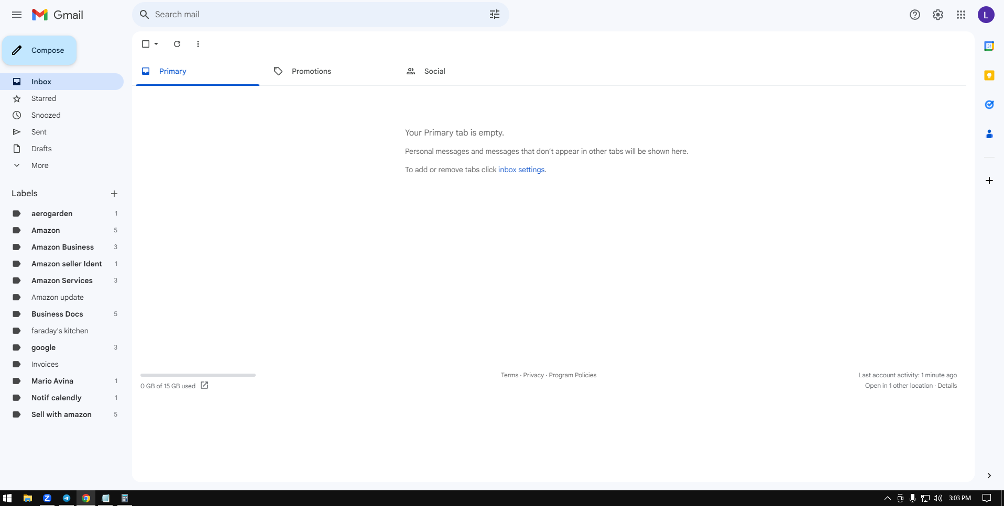Open the Privacy link
This screenshot has width=1004, height=506.
[533, 375]
